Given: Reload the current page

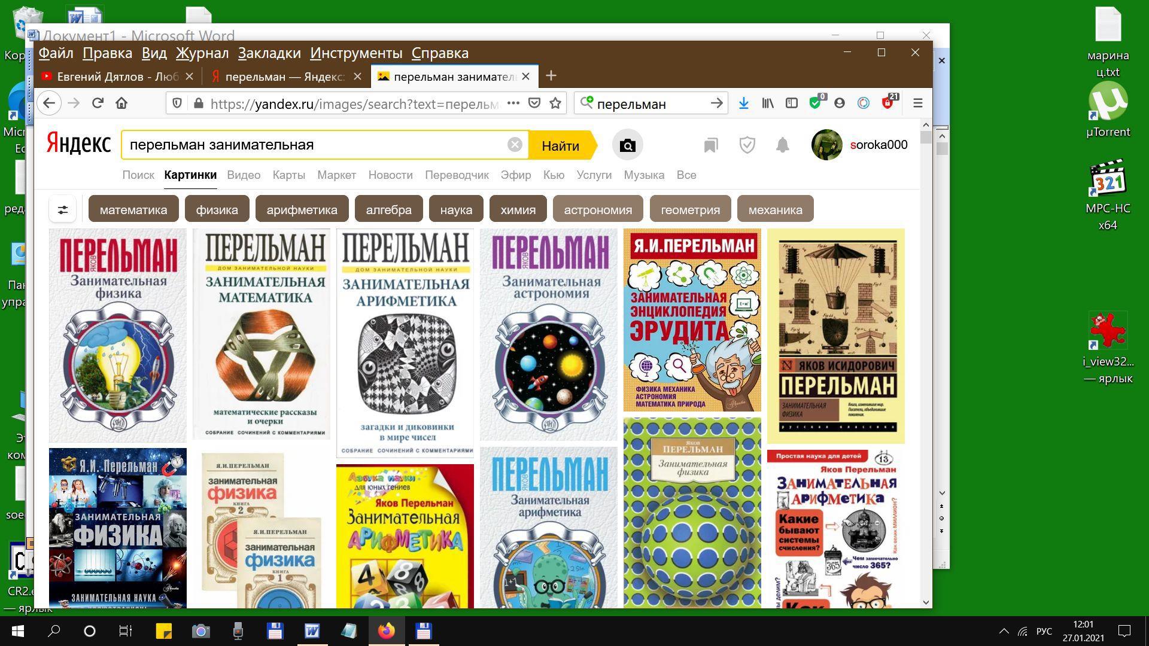Looking at the screenshot, I should click(x=98, y=103).
